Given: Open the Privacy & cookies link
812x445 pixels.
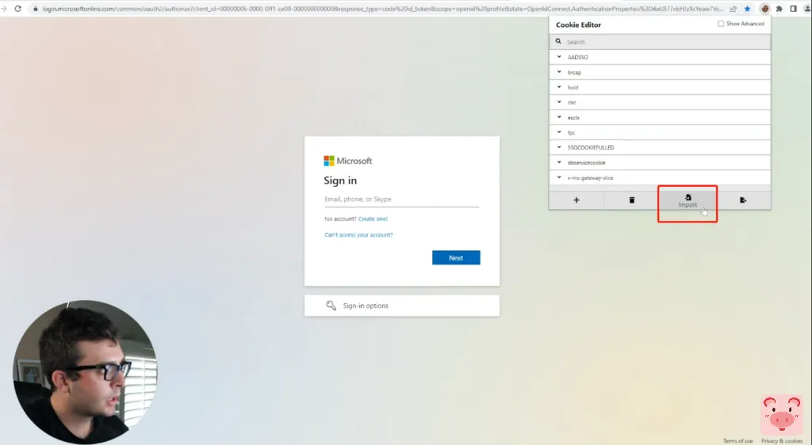Looking at the screenshot, I should click(782, 441).
